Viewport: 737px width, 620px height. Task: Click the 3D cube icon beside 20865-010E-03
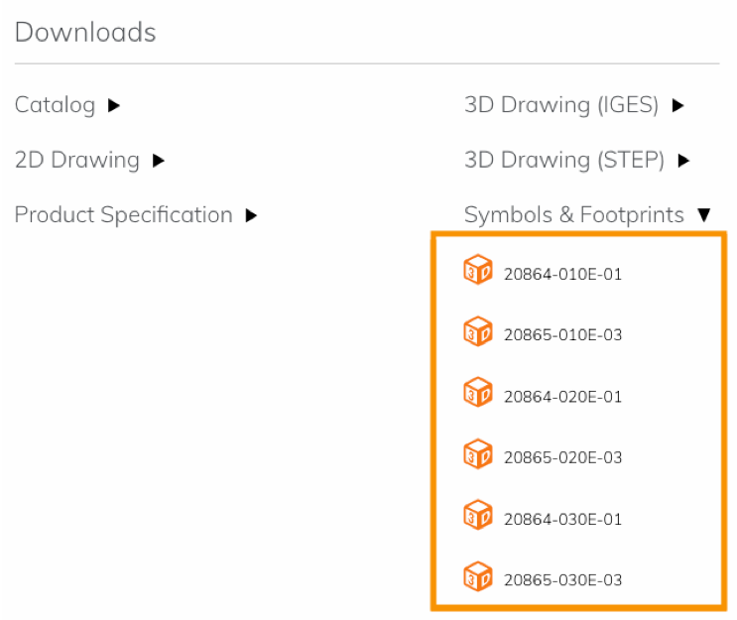pos(477,331)
